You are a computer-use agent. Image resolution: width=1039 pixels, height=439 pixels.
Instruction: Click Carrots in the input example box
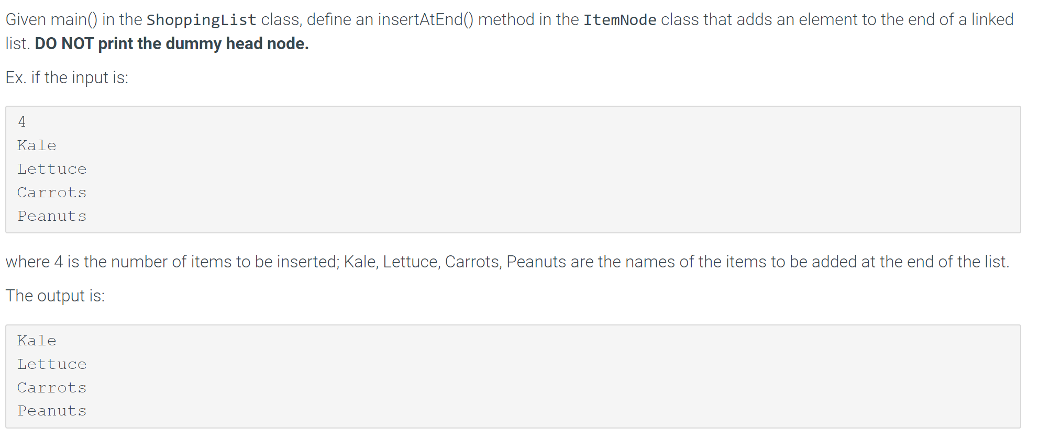click(52, 193)
